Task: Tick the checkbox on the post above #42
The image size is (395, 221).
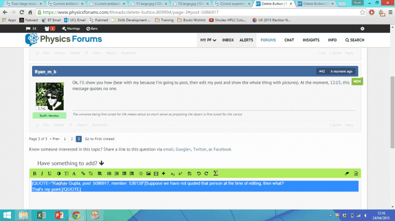Action: click(38, 53)
